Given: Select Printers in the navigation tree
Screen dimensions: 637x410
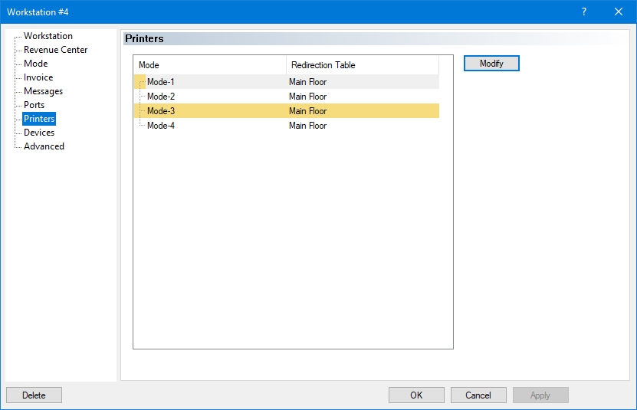Looking at the screenshot, I should (38, 119).
